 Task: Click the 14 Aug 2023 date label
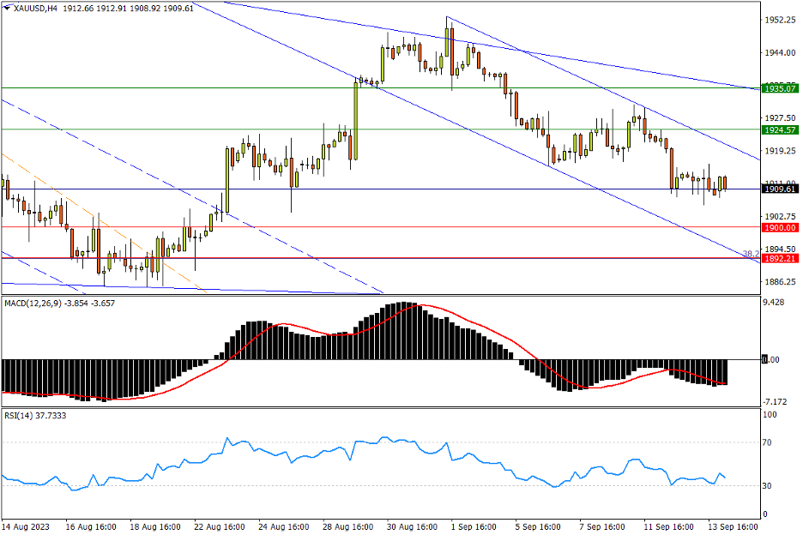pyautogui.click(x=27, y=526)
